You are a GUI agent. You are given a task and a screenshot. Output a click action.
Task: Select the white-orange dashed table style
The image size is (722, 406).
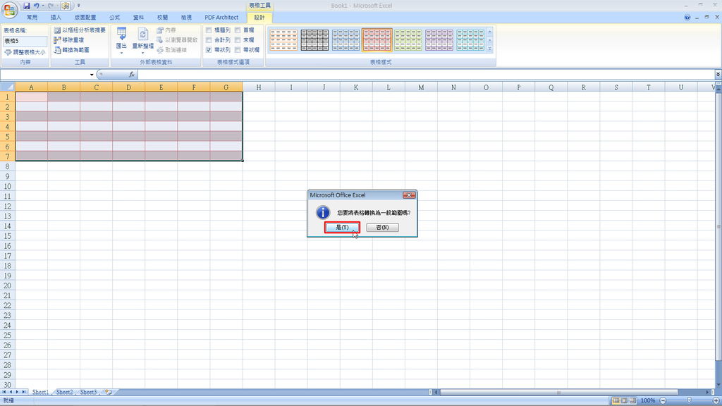283,40
